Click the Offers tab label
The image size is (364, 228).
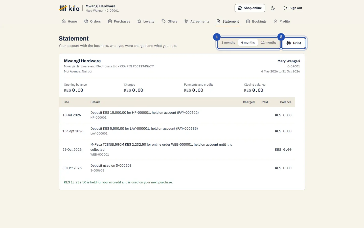pyautogui.click(x=172, y=21)
